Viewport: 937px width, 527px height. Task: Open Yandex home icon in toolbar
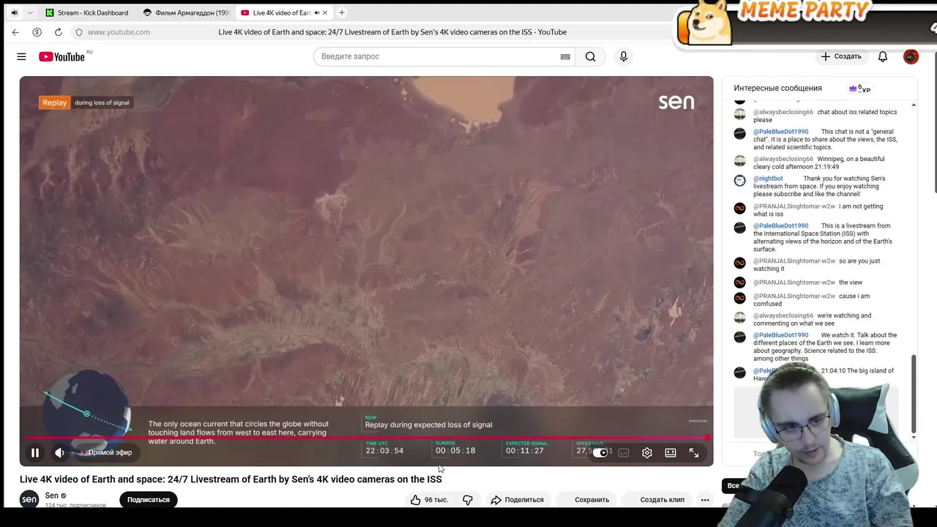coord(37,32)
